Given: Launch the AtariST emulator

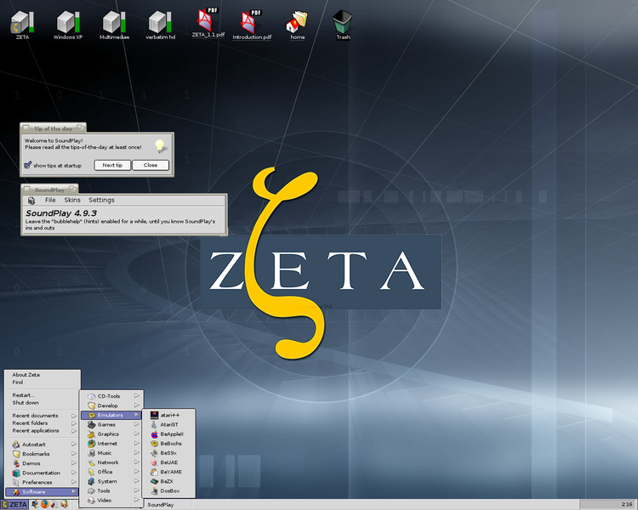Looking at the screenshot, I should [x=168, y=424].
